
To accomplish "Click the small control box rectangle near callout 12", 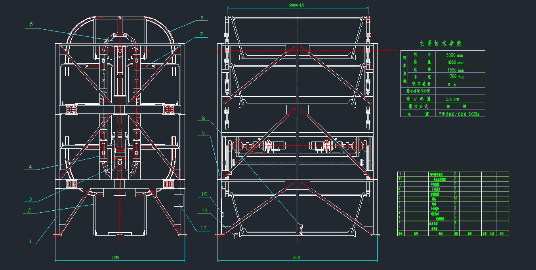I will coord(178,200).
